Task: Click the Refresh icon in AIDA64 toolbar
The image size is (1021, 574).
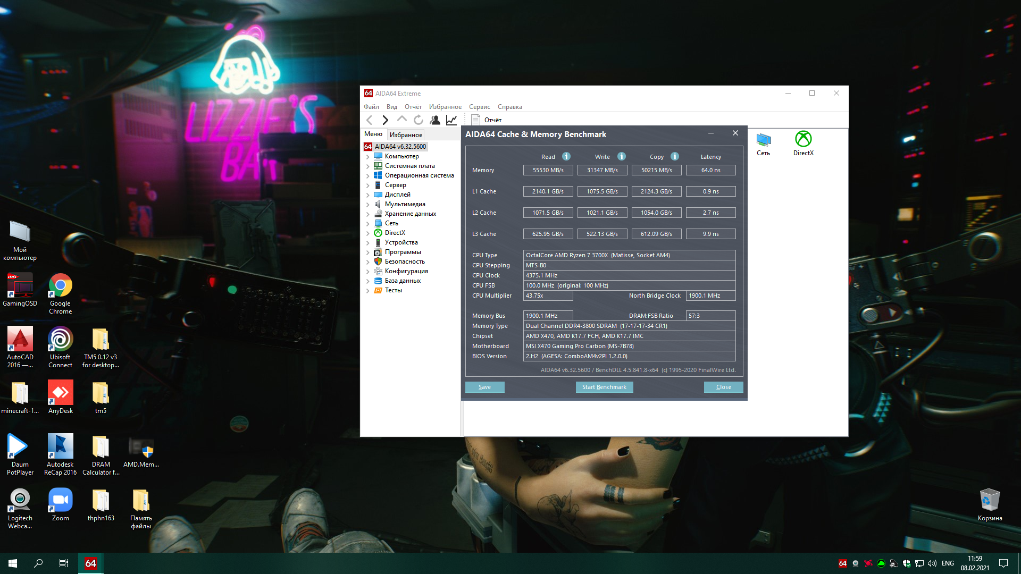Action: pyautogui.click(x=419, y=120)
